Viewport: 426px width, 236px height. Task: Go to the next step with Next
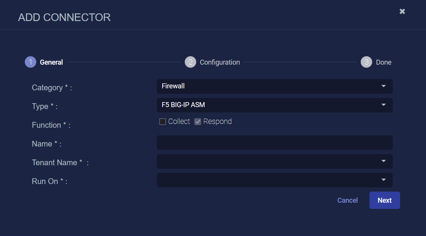pos(384,200)
